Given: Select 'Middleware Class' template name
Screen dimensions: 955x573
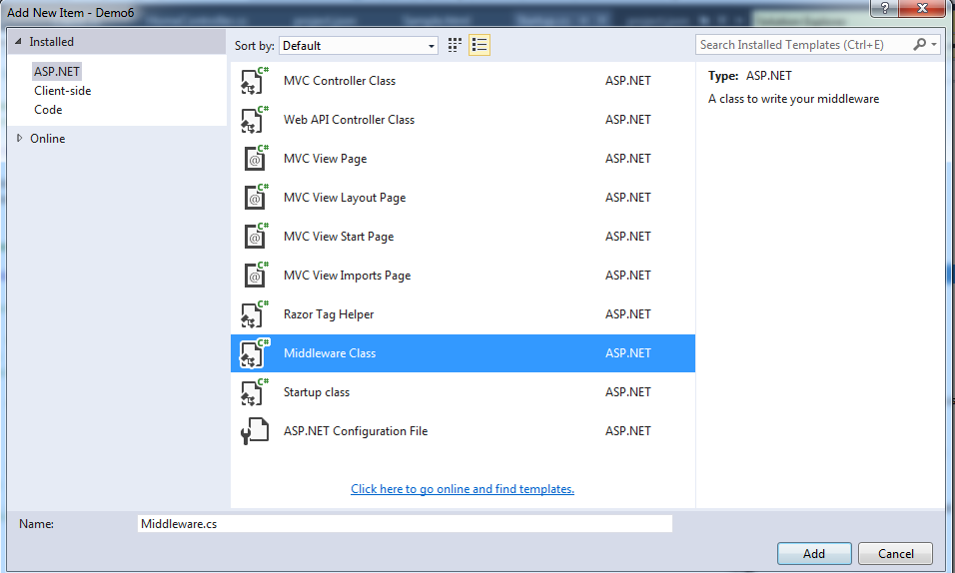Looking at the screenshot, I should [x=330, y=353].
